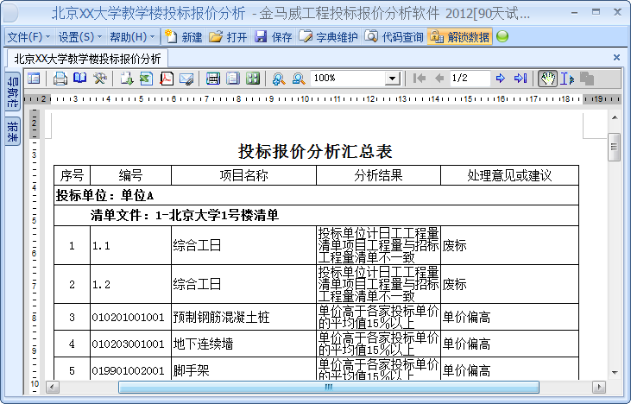
Task: Send report by email icon
Action: point(186,79)
